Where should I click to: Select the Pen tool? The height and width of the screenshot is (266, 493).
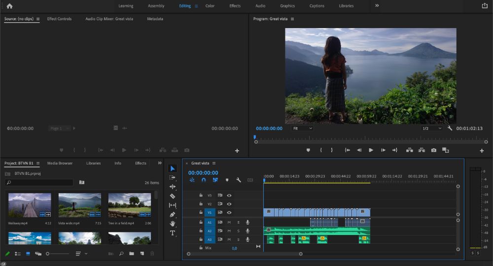tap(172, 214)
